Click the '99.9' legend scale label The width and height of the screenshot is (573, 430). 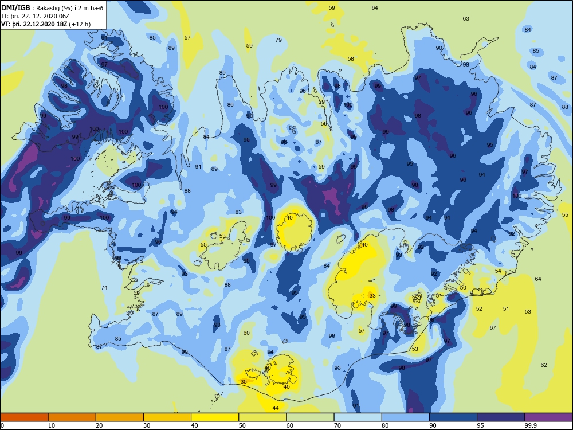[x=531, y=425]
